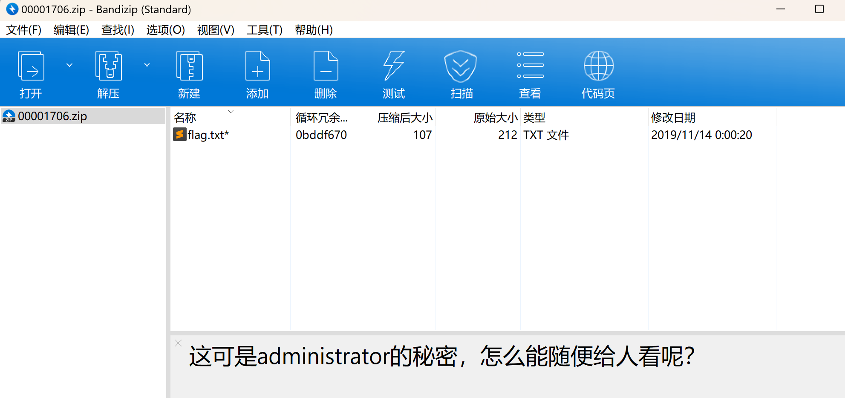The image size is (845, 398).
Task: Close the archive comment pane
Action: [178, 343]
